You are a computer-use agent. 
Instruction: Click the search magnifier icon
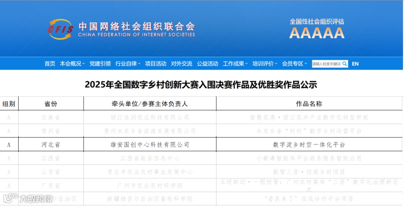click(345, 64)
